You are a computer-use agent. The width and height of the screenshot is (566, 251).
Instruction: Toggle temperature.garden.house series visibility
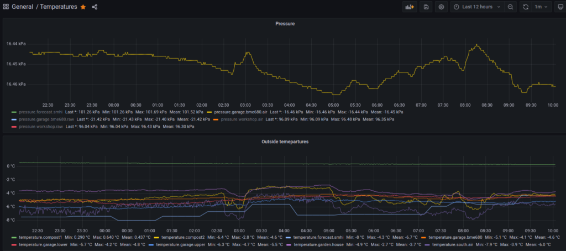pos(318,244)
